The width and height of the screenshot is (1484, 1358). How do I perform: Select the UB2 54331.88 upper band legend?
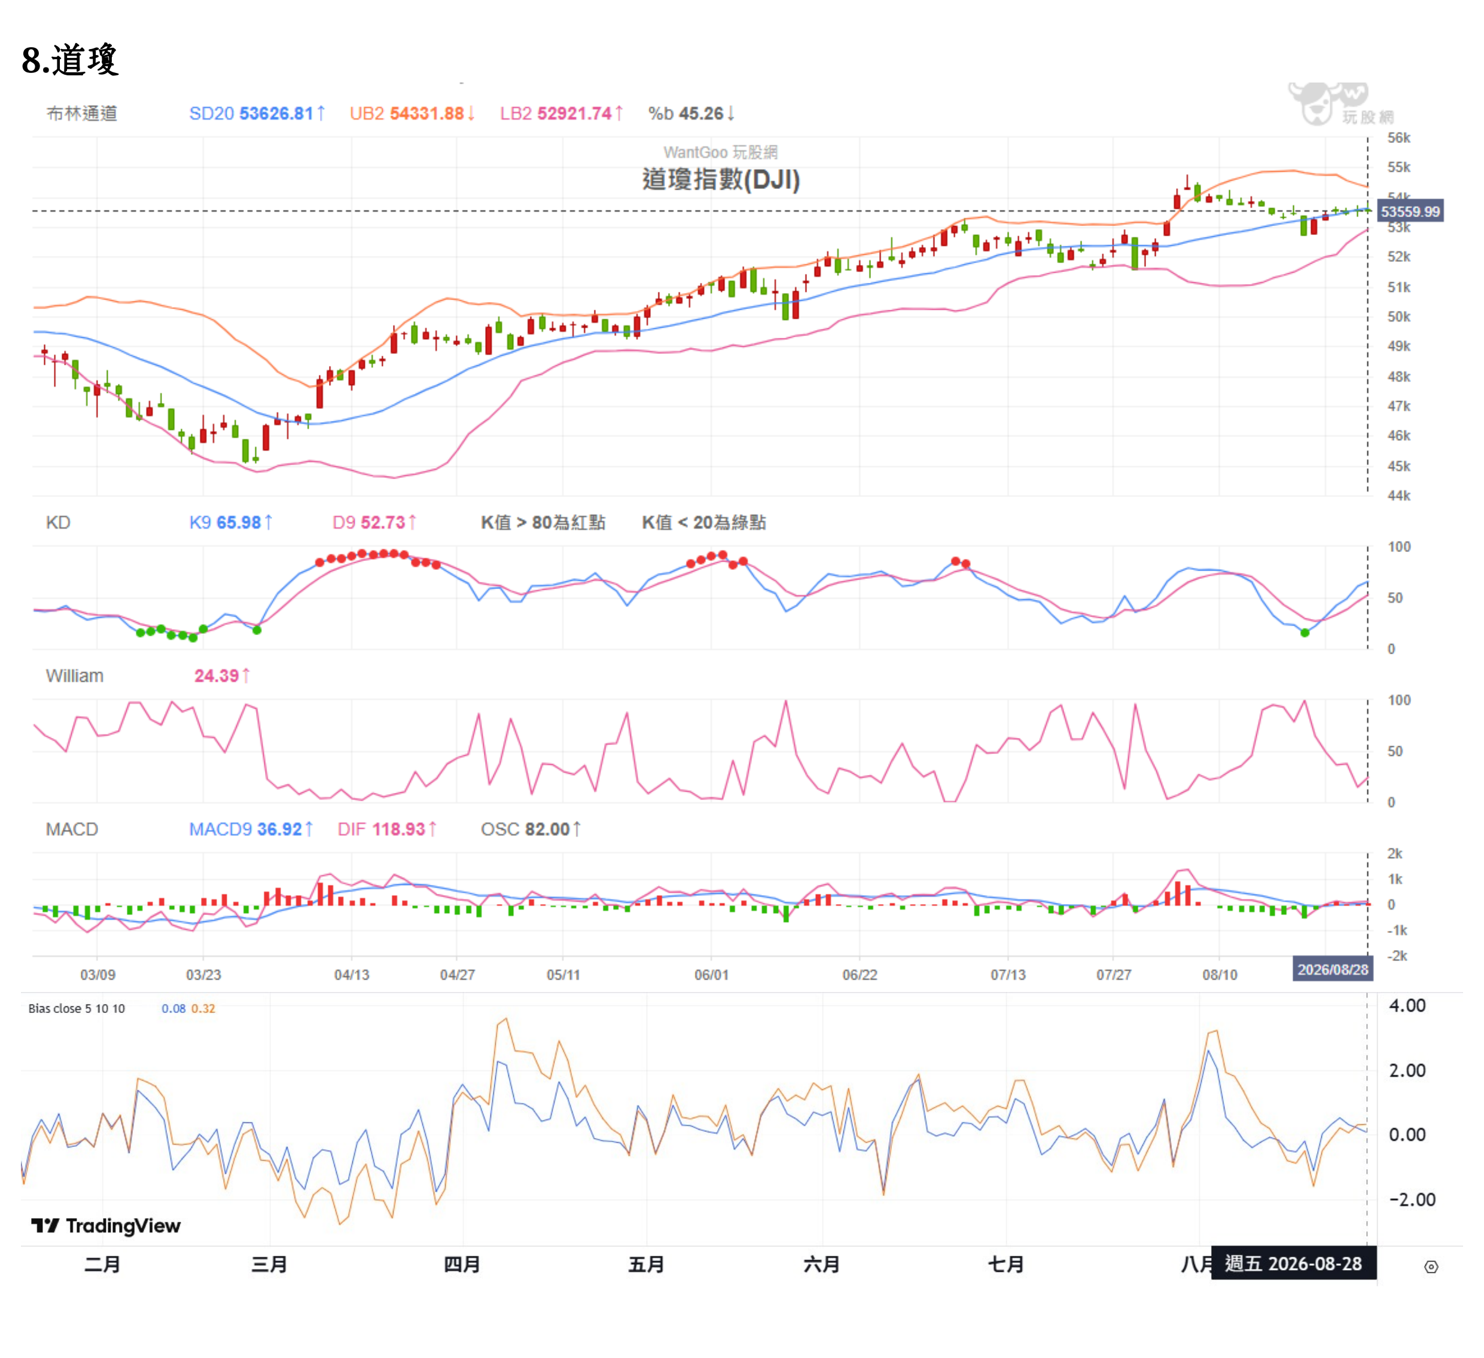coord(412,114)
